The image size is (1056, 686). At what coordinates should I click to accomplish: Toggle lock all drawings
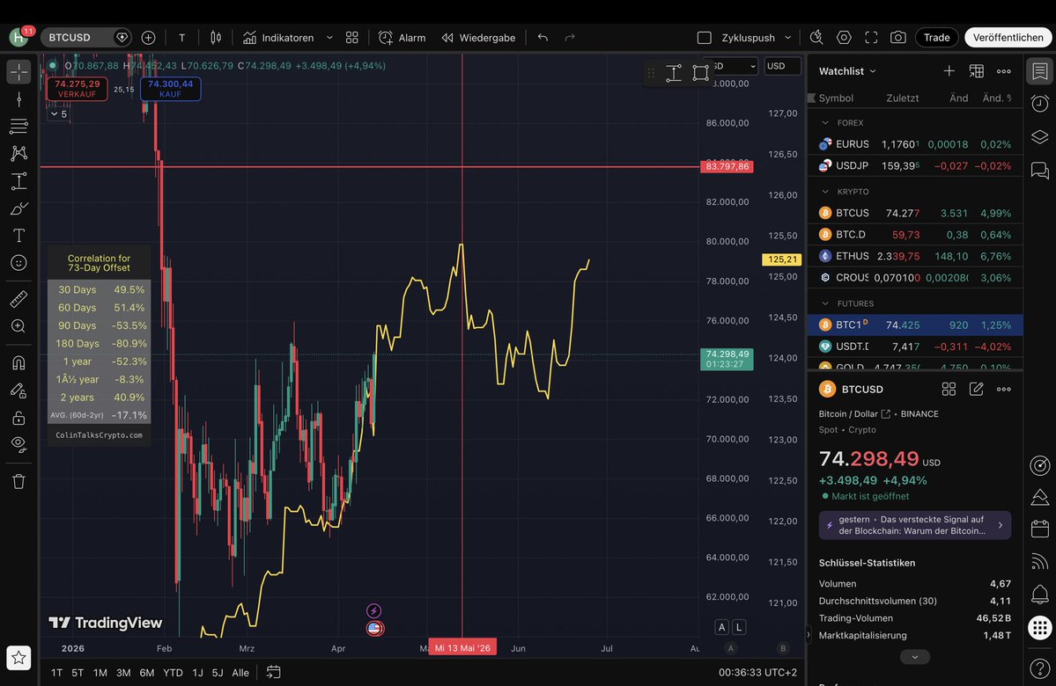pos(18,419)
